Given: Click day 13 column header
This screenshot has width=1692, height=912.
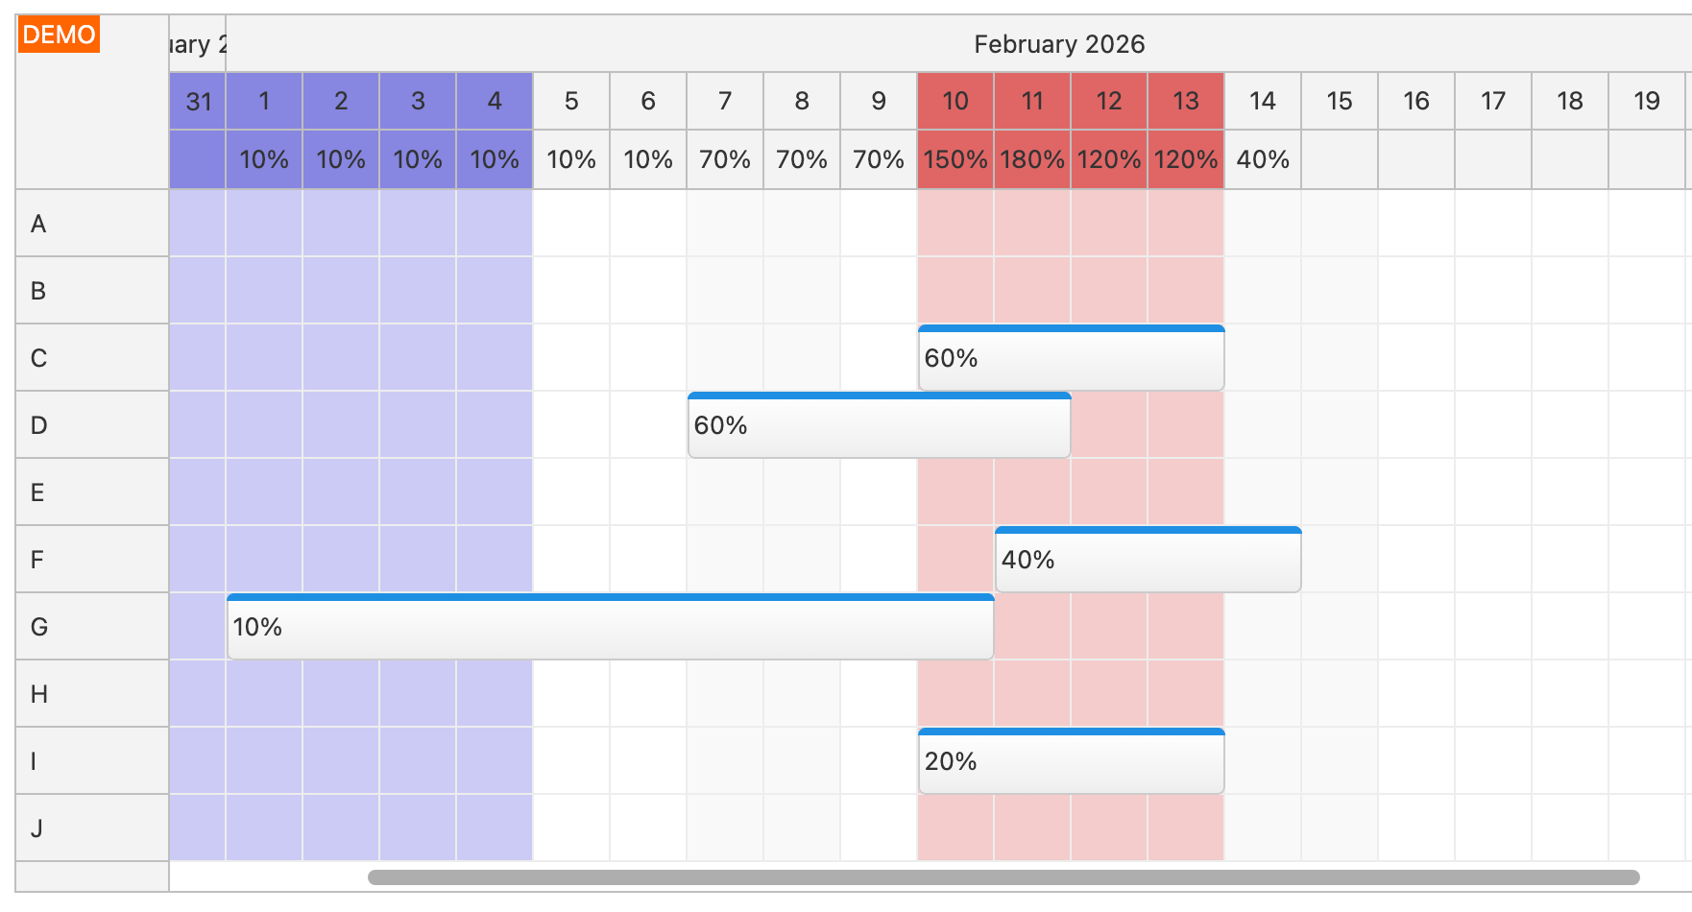Looking at the screenshot, I should [x=1186, y=101].
